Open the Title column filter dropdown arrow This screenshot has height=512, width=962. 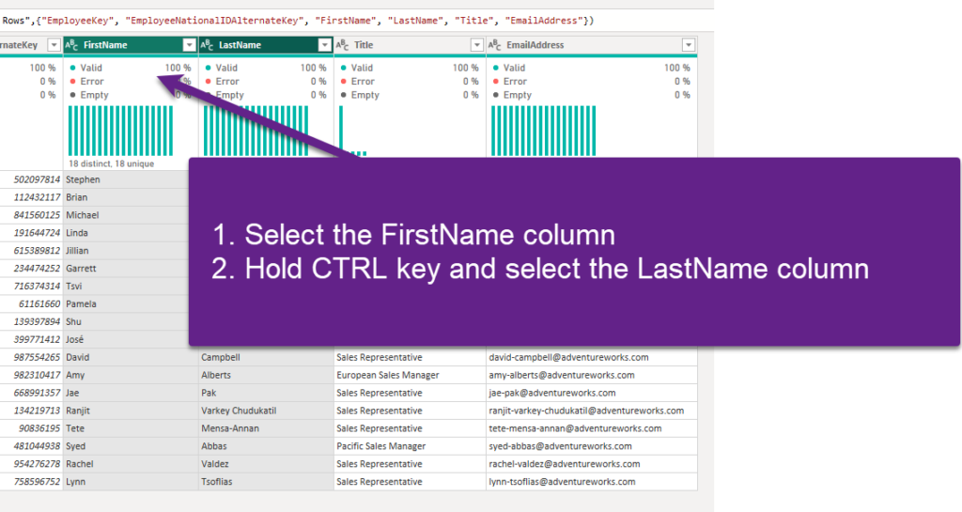475,45
